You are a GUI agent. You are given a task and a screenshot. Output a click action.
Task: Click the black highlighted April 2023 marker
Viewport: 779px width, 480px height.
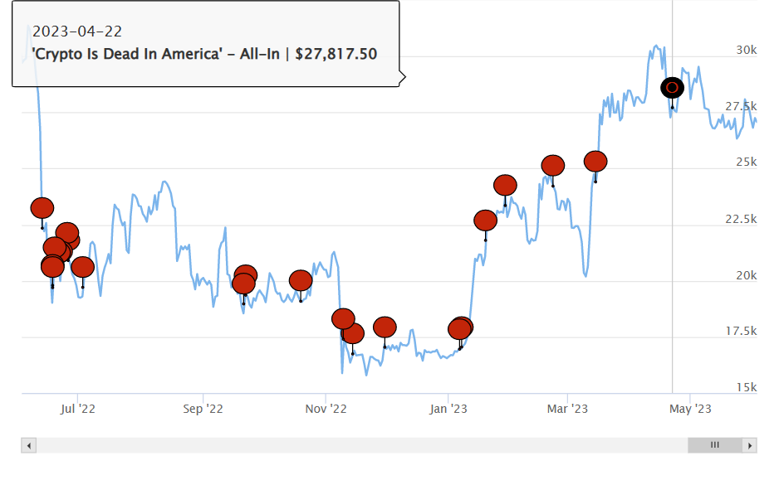(x=673, y=87)
